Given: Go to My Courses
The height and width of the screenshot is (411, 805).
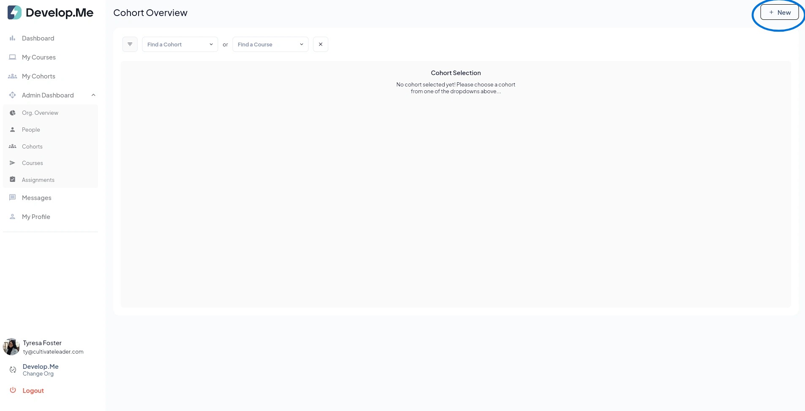Looking at the screenshot, I should point(39,57).
